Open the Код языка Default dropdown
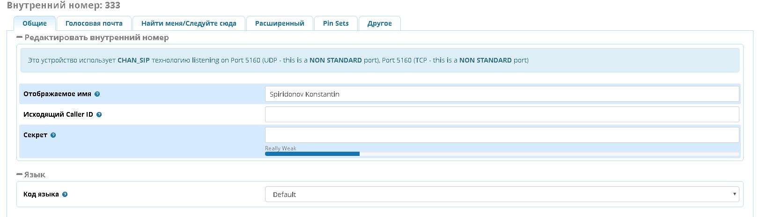Viewport: 760px width, 217px height. [x=502, y=195]
